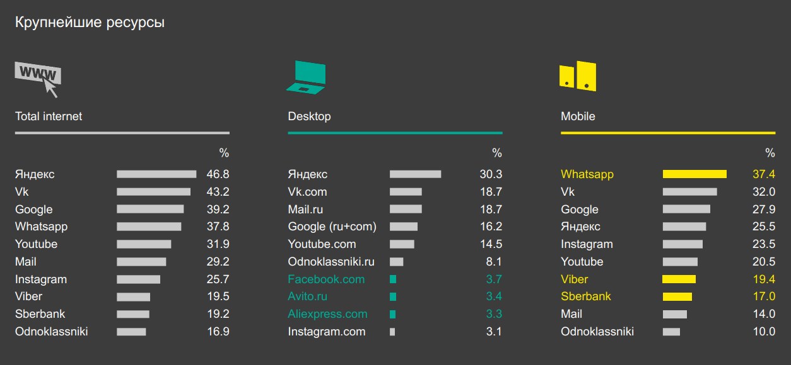Click the Facebook.com link in Desktop list
Screen dimensions: 791x365
point(326,279)
